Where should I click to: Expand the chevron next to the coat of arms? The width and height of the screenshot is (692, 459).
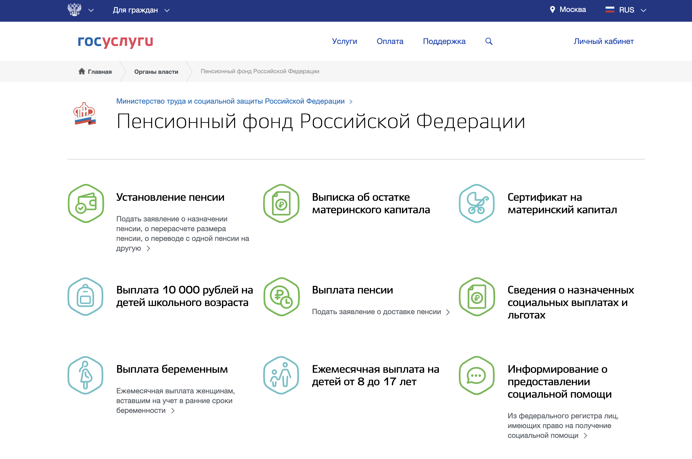91,11
